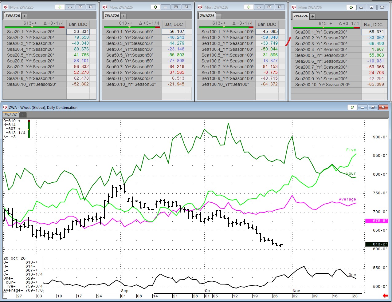Screen dimensions: 392x302
Task: Select the -45.085 value cell in the Season100 window
Action: coord(267,31)
